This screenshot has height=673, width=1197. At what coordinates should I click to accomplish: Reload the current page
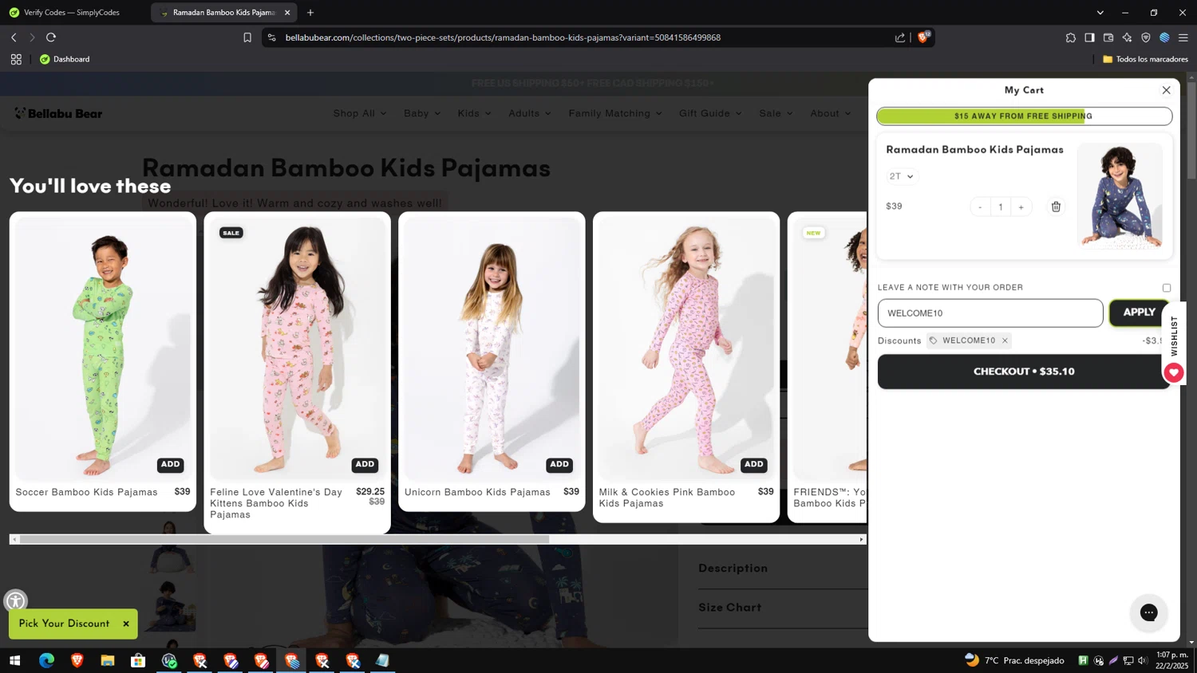[51, 37]
